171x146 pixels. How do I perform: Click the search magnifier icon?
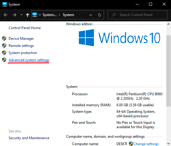[114, 15]
